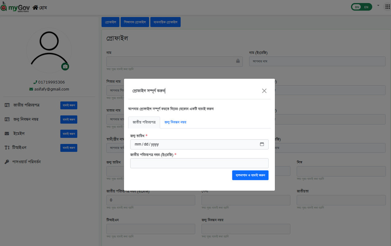Click হালনাগাদ ও যাচাই করুন button
Image resolution: width=391 pixels, height=246 pixels.
point(250,175)
